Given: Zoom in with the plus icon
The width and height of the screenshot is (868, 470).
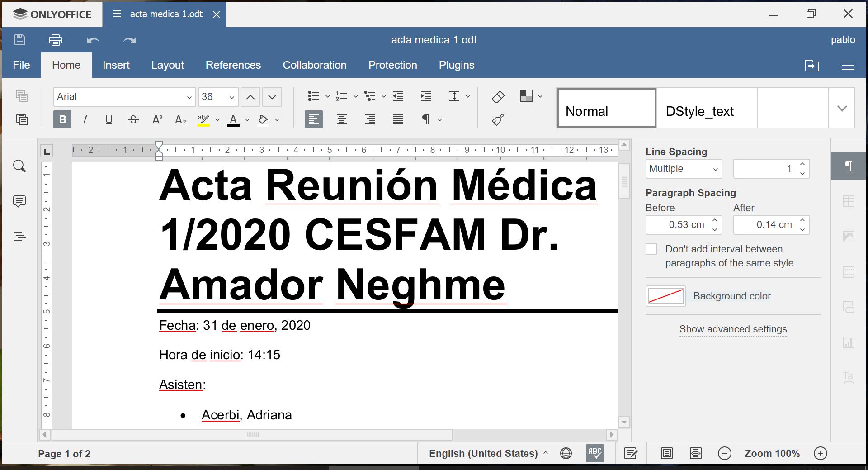Looking at the screenshot, I should tap(821, 453).
